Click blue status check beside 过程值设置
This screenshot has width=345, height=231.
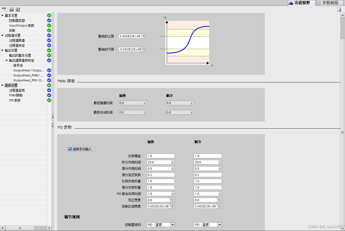pos(49,35)
